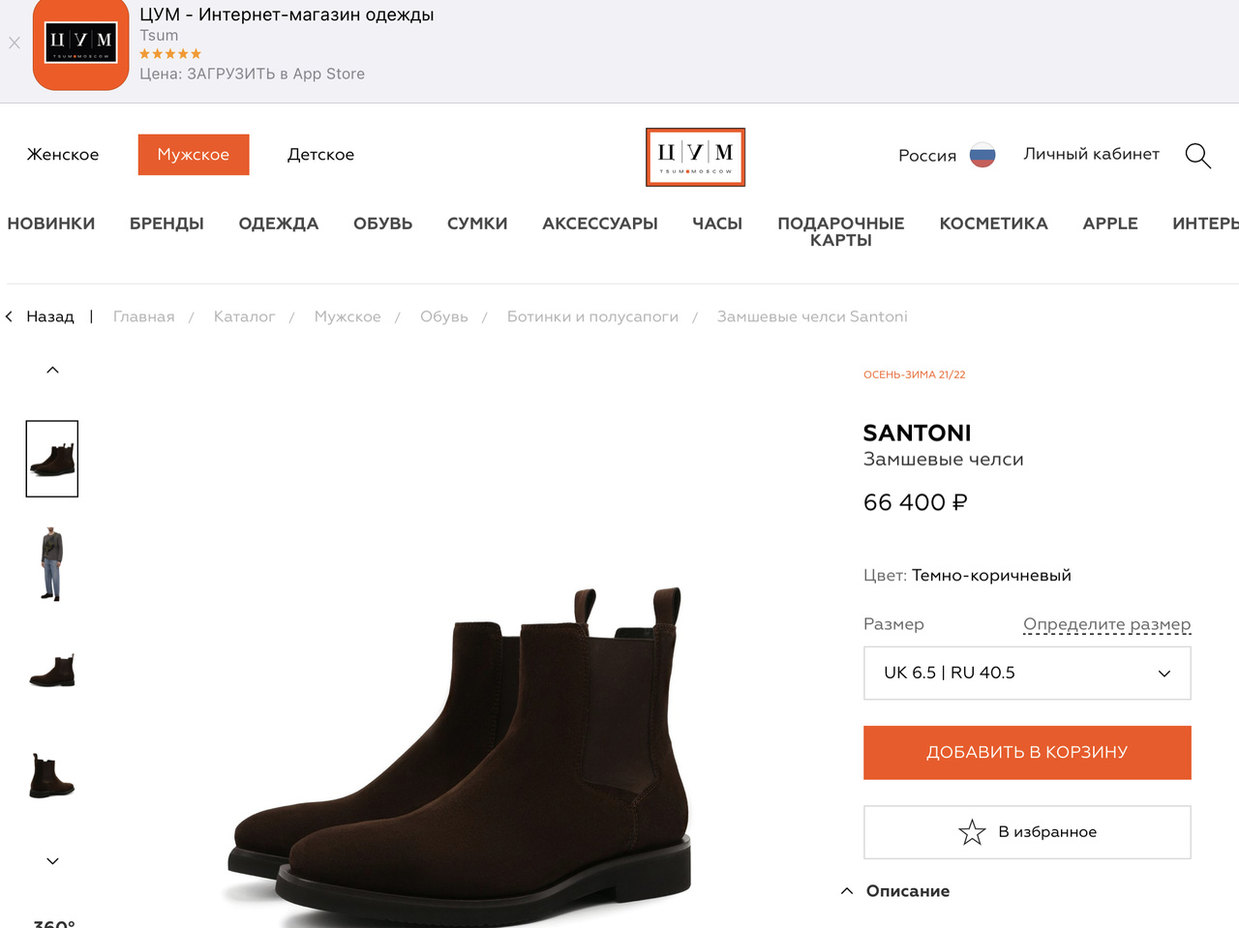
Task: Click the Ботинки и полусапоги breadcrumb
Action: 592,316
